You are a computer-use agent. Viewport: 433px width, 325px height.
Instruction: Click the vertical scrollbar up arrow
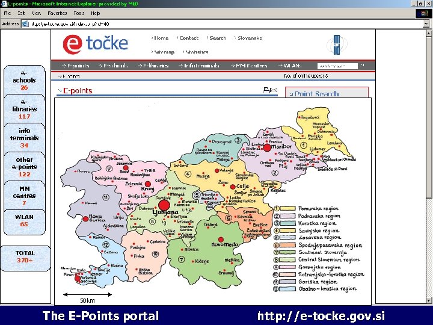coord(429,34)
